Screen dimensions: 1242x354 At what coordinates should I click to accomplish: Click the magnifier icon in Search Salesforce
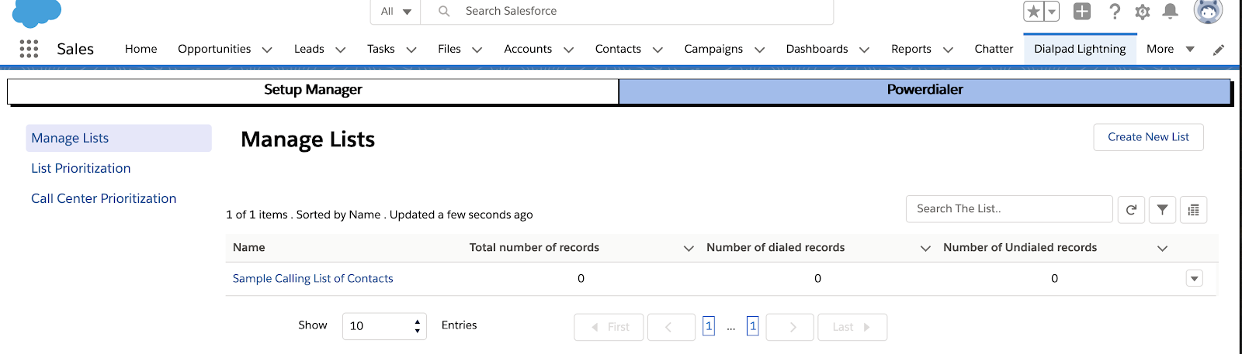click(x=444, y=11)
